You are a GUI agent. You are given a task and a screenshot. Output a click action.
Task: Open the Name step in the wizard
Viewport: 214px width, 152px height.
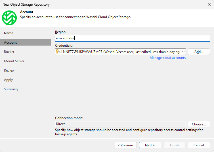click(x=9, y=33)
